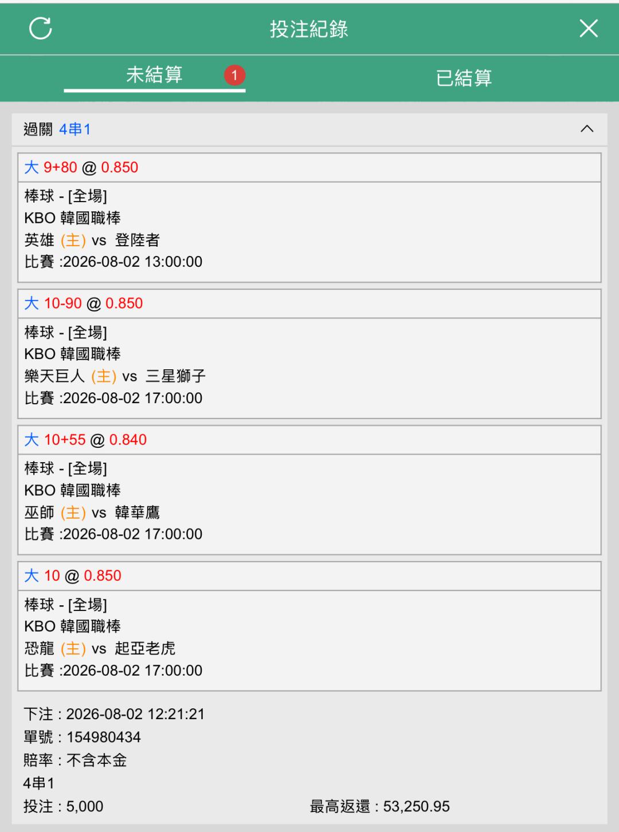Close the 投注紀錄 panel
This screenshot has height=832, width=619.
click(589, 28)
